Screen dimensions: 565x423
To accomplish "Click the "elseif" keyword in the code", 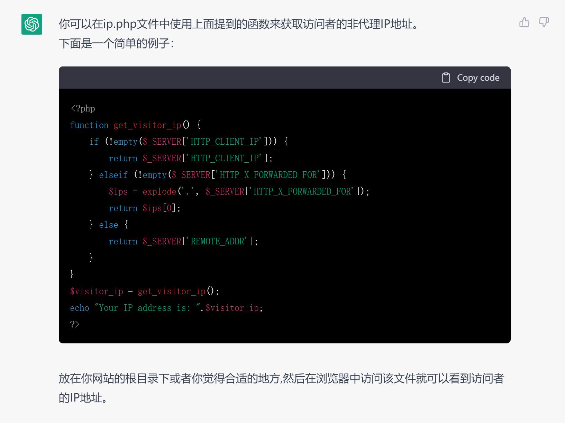I will click(x=113, y=175).
